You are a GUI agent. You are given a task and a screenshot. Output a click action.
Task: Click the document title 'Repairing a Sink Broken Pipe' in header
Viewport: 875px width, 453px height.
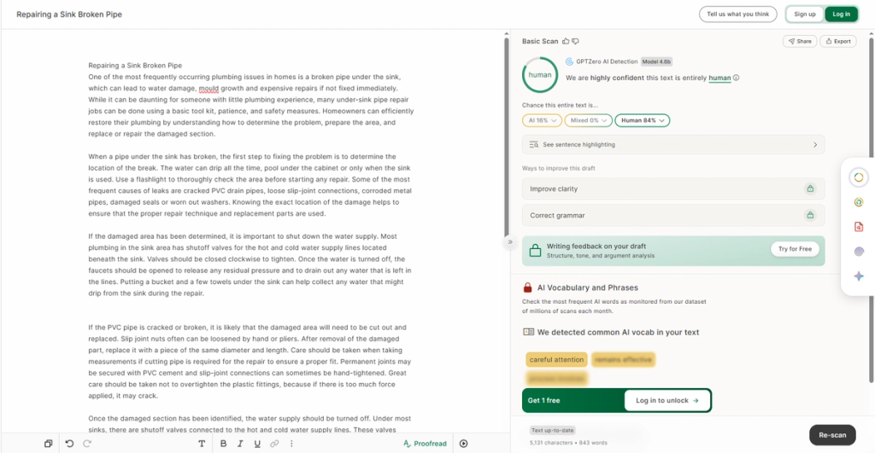69,15
